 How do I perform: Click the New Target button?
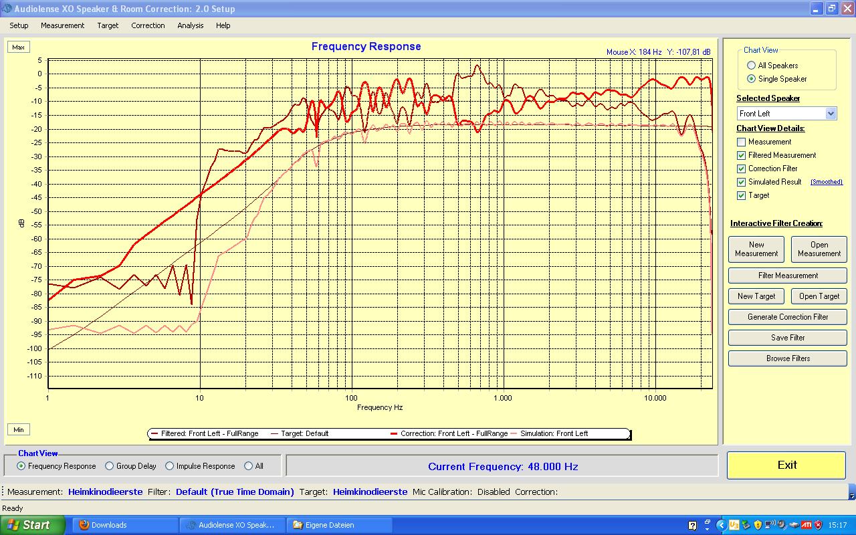coord(756,296)
